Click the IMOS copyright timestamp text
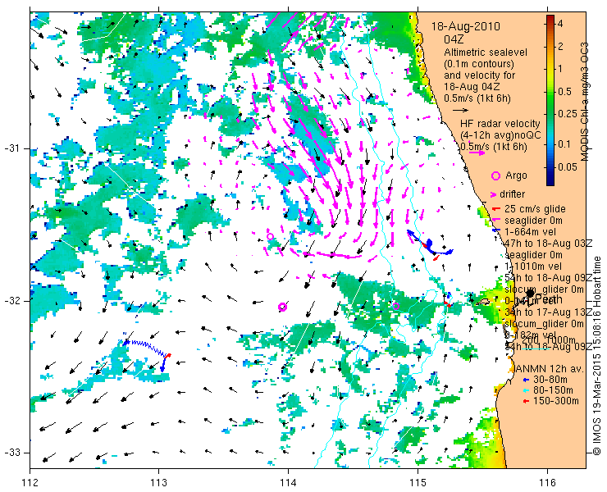The image size is (607, 492). pyautogui.click(x=596, y=356)
